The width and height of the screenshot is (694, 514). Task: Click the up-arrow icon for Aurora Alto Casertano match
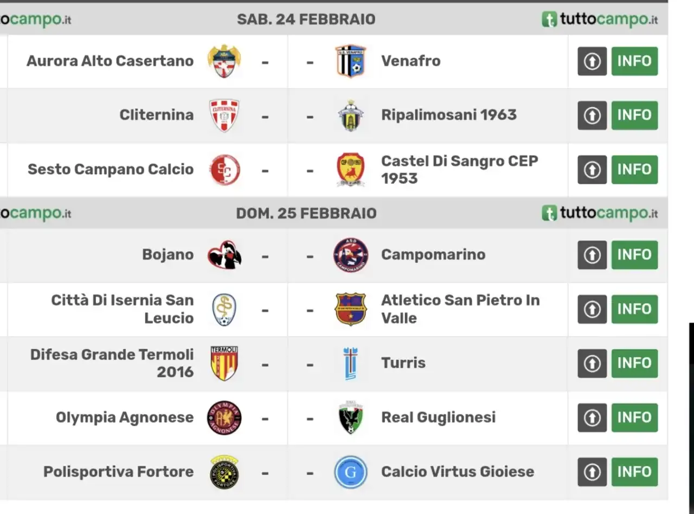(x=592, y=61)
